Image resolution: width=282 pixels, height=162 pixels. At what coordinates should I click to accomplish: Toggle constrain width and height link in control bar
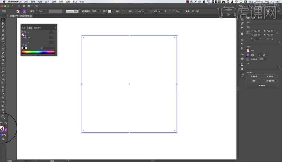click(150, 11)
